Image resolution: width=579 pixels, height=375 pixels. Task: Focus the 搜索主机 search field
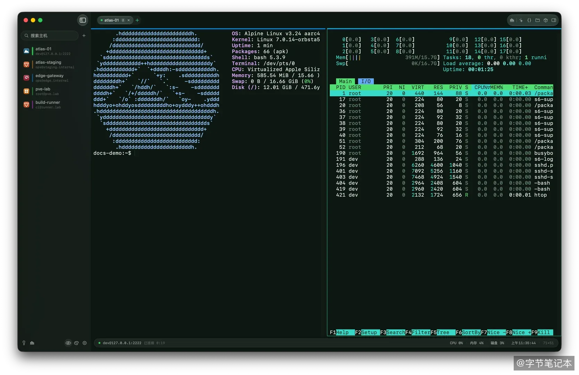click(x=49, y=35)
